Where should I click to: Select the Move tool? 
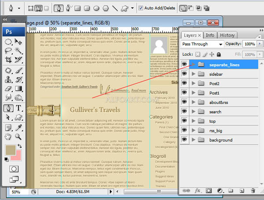18,42
